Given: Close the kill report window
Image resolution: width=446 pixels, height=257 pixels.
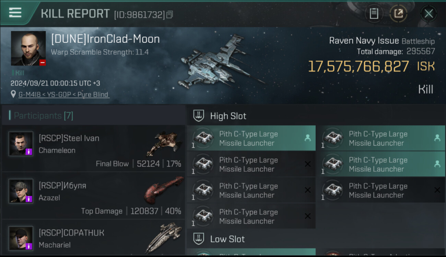Looking at the screenshot, I should tap(429, 14).
